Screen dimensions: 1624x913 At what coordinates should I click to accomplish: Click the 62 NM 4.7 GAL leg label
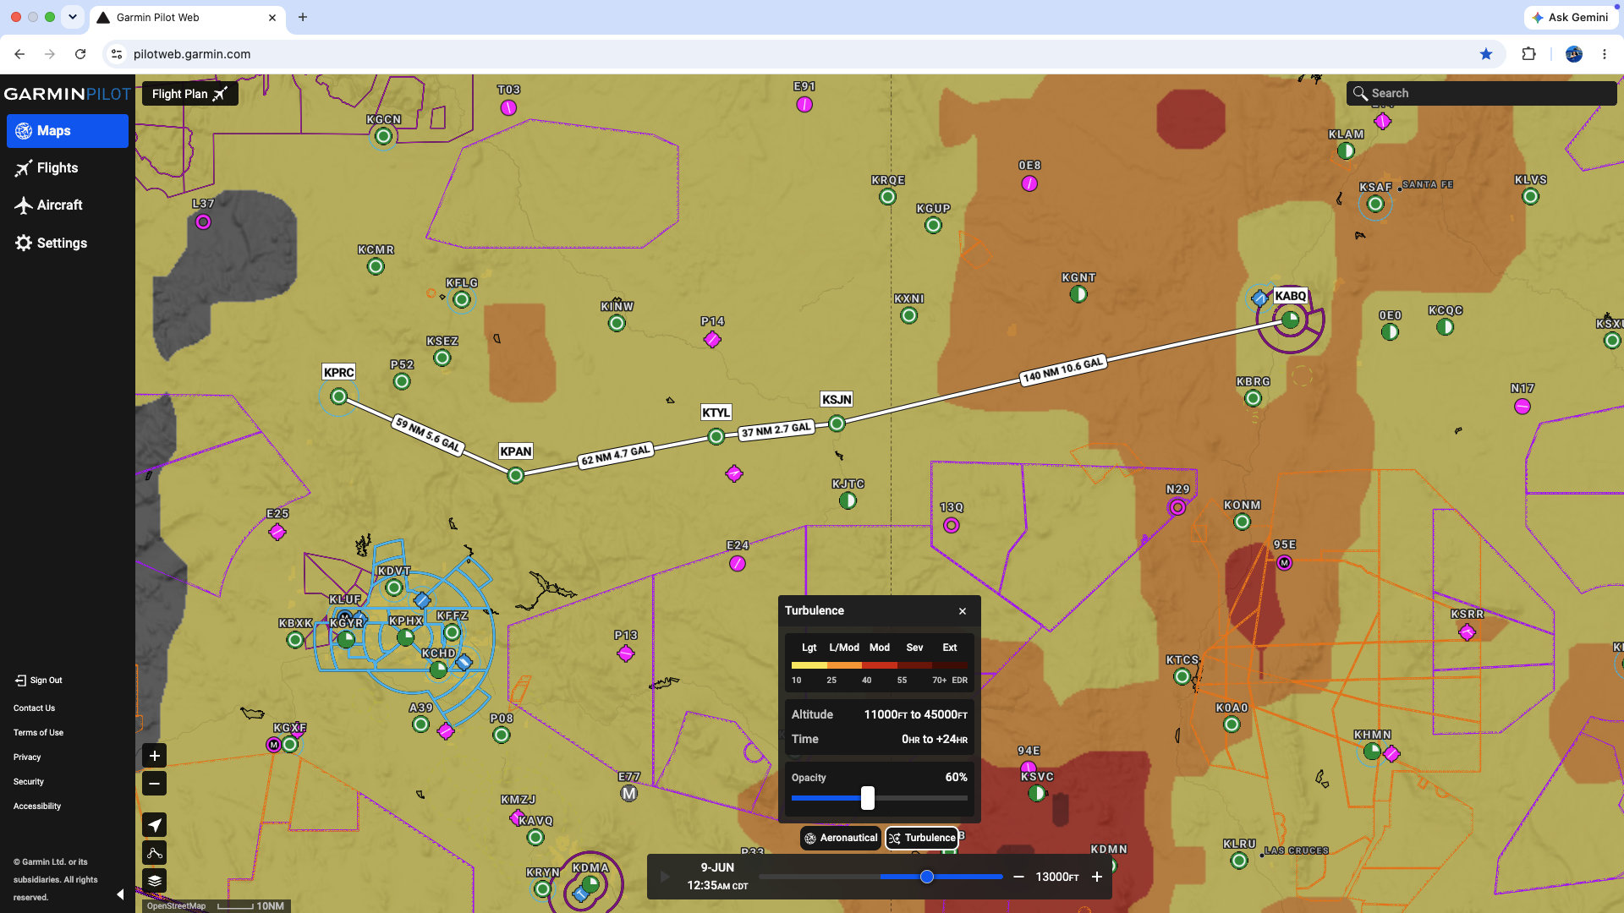616,455
